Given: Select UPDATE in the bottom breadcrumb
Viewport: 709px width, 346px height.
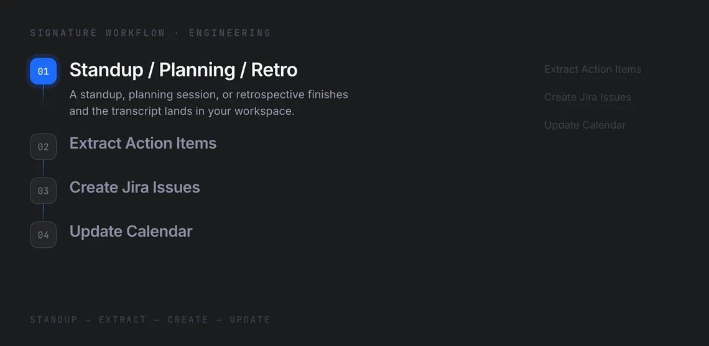Looking at the screenshot, I should click(x=249, y=320).
